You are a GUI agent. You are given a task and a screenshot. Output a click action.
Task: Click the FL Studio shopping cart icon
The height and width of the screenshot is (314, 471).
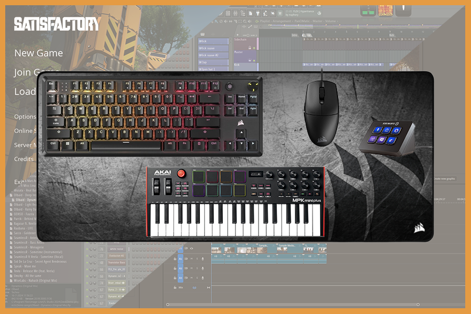(x=280, y=13)
